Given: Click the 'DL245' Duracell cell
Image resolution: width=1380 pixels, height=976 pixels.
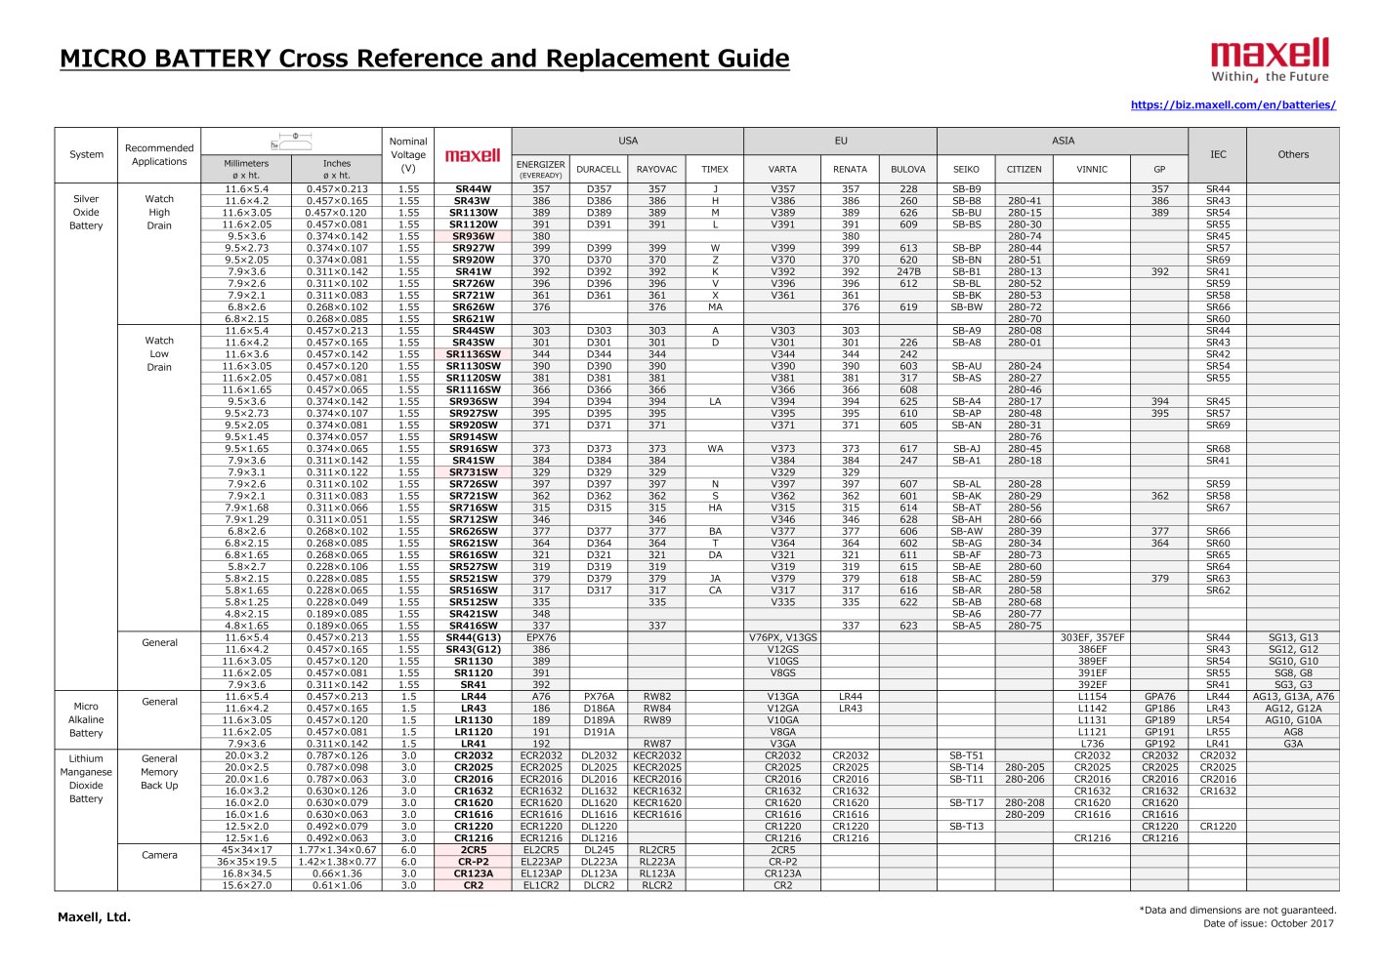Looking at the screenshot, I should [x=599, y=850].
